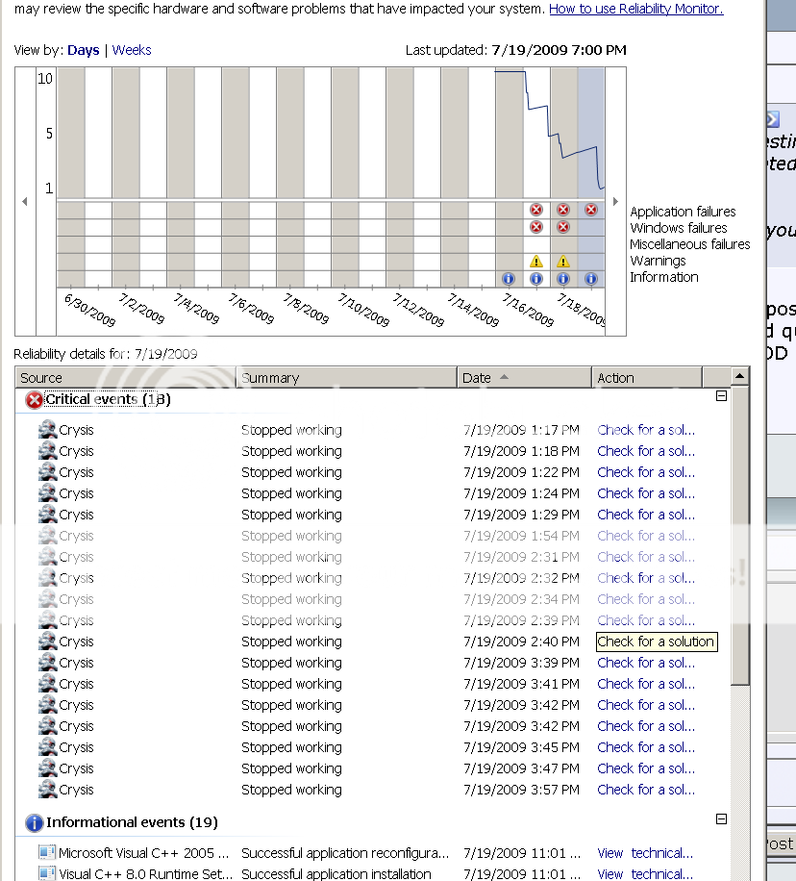This screenshot has height=881, width=796.
Task: Click Successful application installation summary text
Action: click(336, 874)
